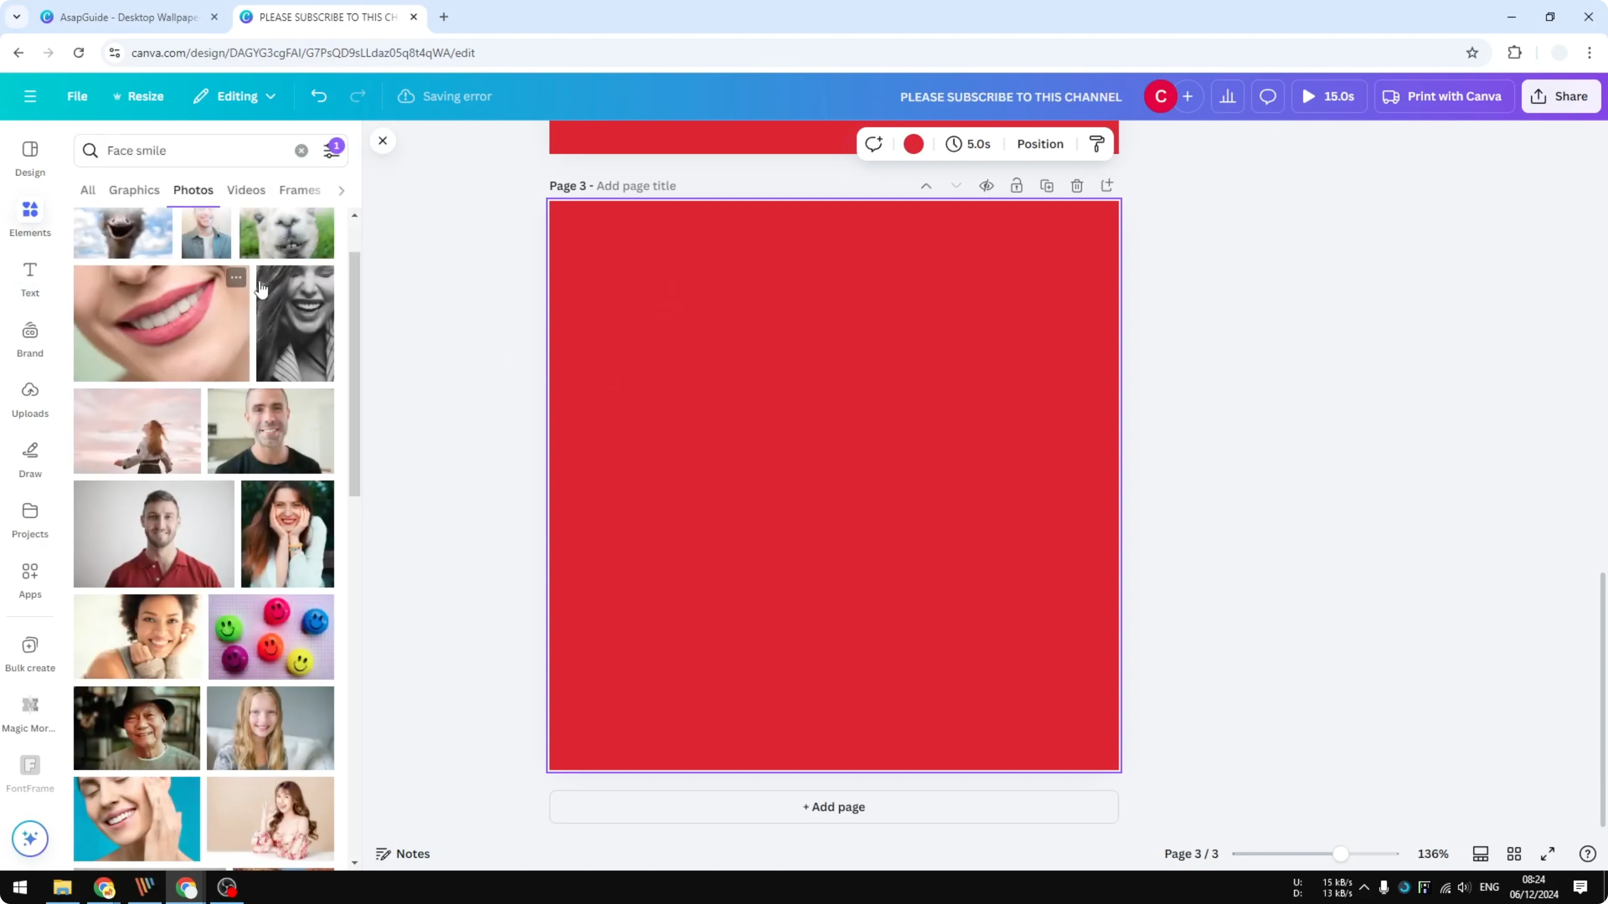Expand more photo categories with the right chevron
The width and height of the screenshot is (1608, 904).
click(341, 190)
